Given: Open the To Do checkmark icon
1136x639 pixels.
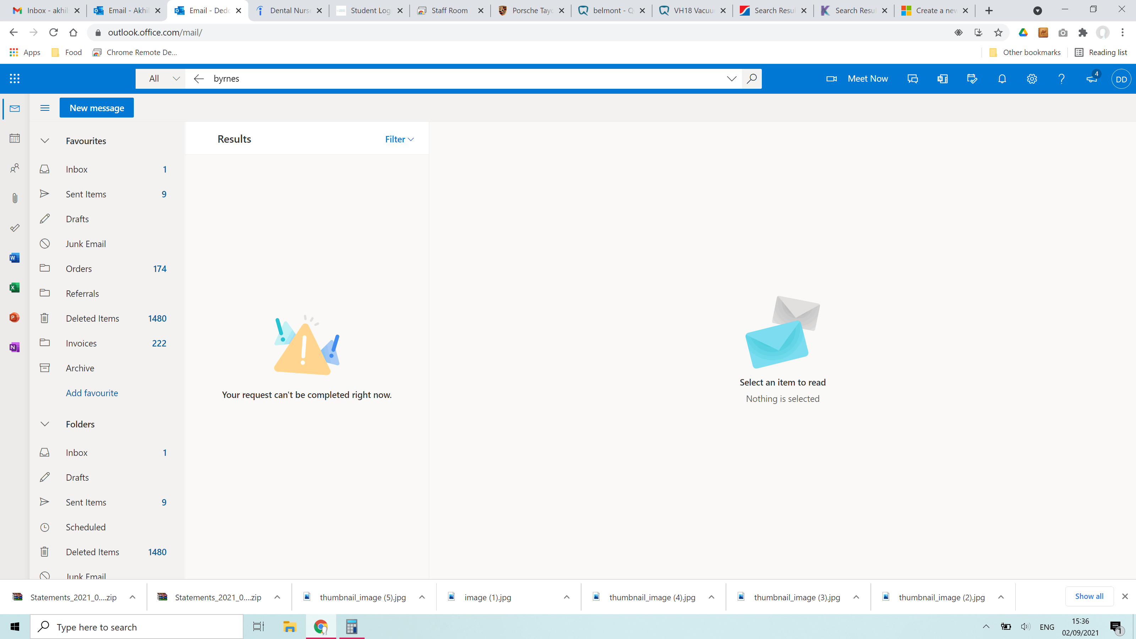Looking at the screenshot, I should [15, 228].
